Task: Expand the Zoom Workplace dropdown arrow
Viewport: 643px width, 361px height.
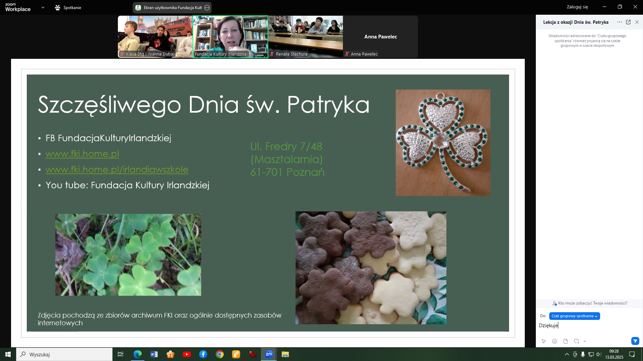Action: click(43, 7)
